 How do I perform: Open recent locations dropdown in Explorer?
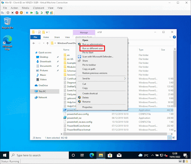click(x=44, y=43)
